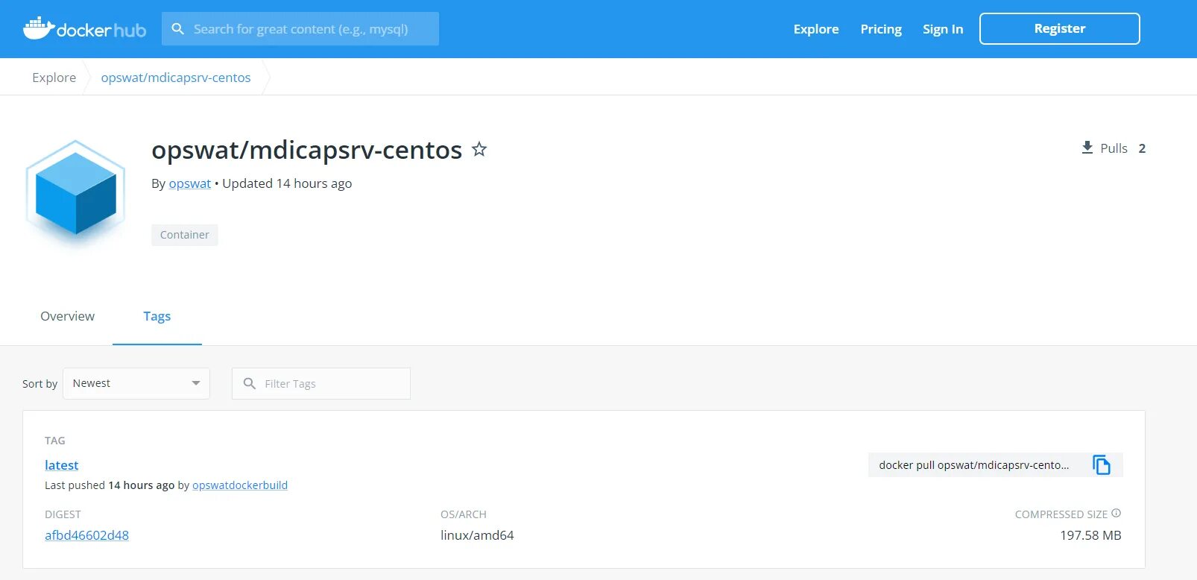This screenshot has height=580, width=1197.
Task: Star the opswat/mdicapsrv-centos repository
Action: [479, 149]
